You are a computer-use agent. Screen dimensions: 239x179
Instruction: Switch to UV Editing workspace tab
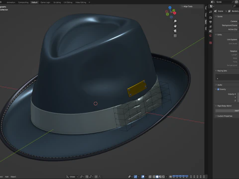click(68, 2)
